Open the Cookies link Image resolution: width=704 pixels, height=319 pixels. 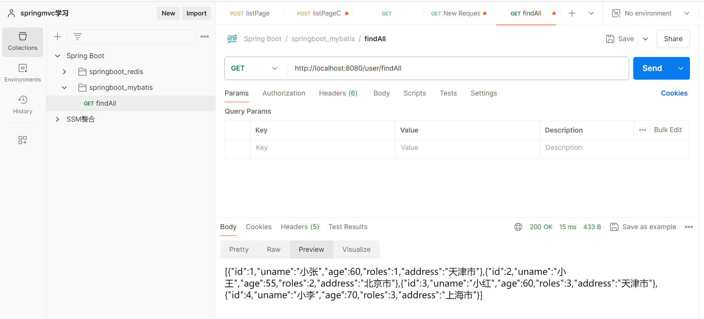674,93
